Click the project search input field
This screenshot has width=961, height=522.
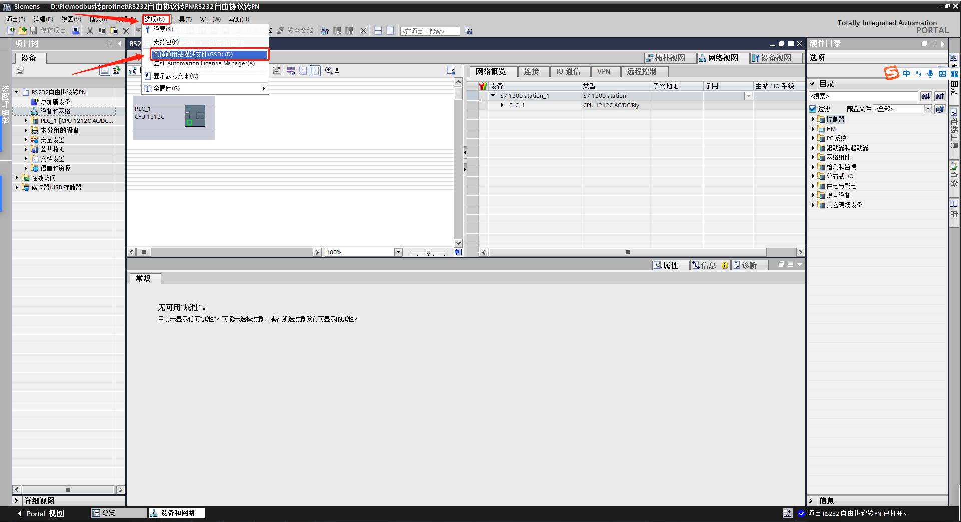(430, 31)
